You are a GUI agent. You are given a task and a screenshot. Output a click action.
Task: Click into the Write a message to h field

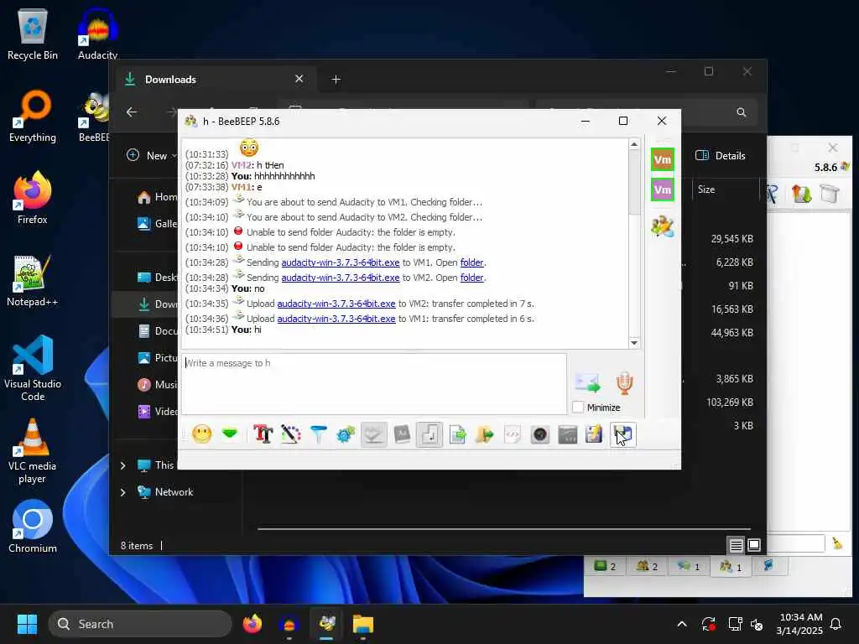(x=373, y=383)
